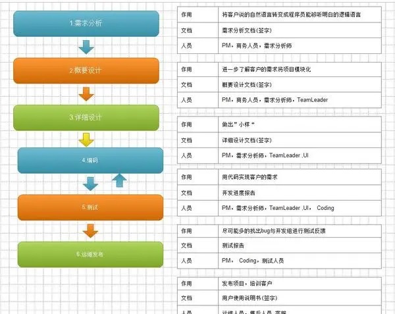The height and width of the screenshot is (314, 395).
Task: Select the blue up arrow pointing to 编码
Action: coord(119,180)
